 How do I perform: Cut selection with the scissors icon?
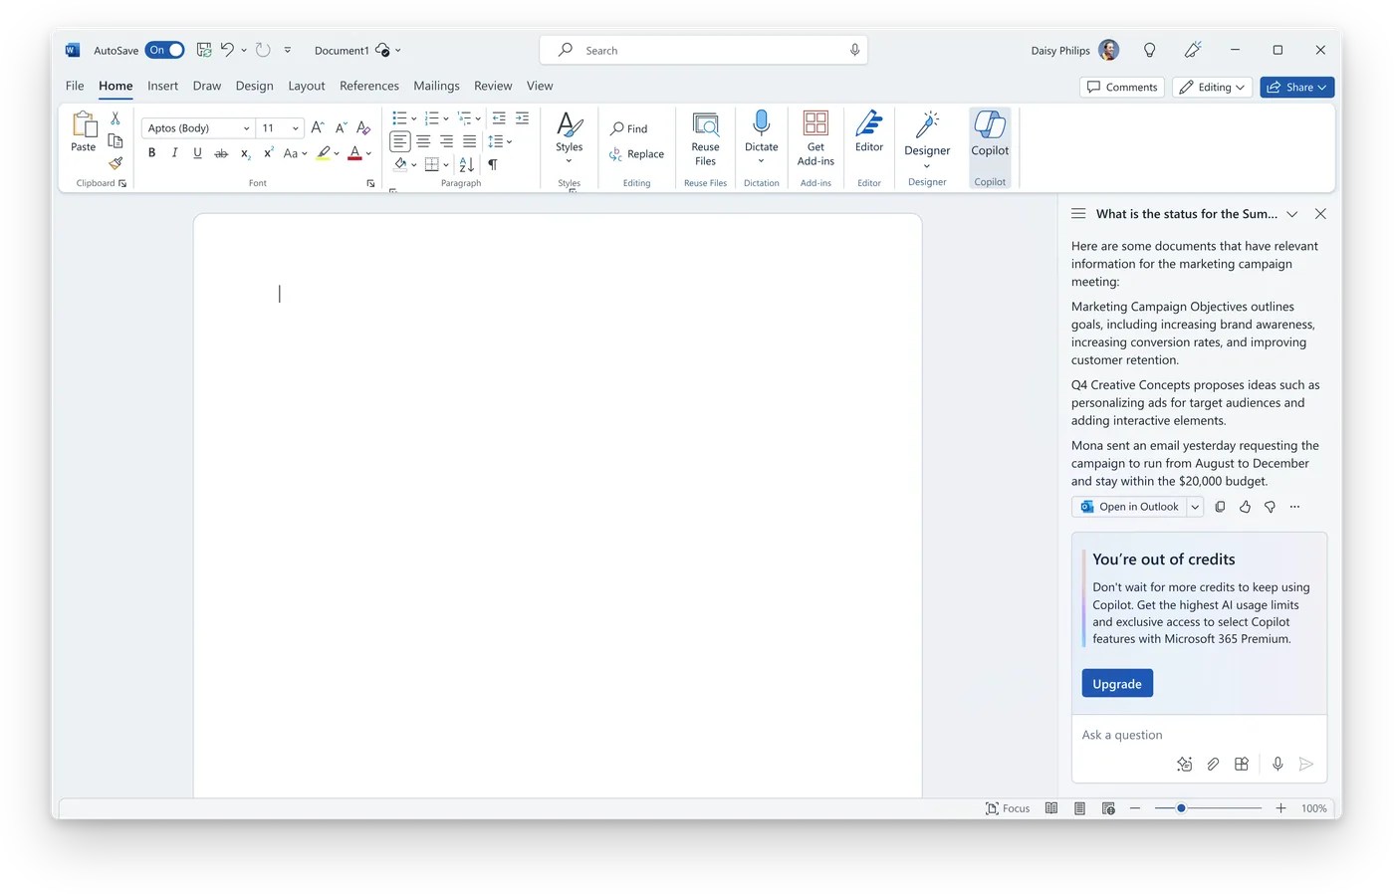coord(116,117)
